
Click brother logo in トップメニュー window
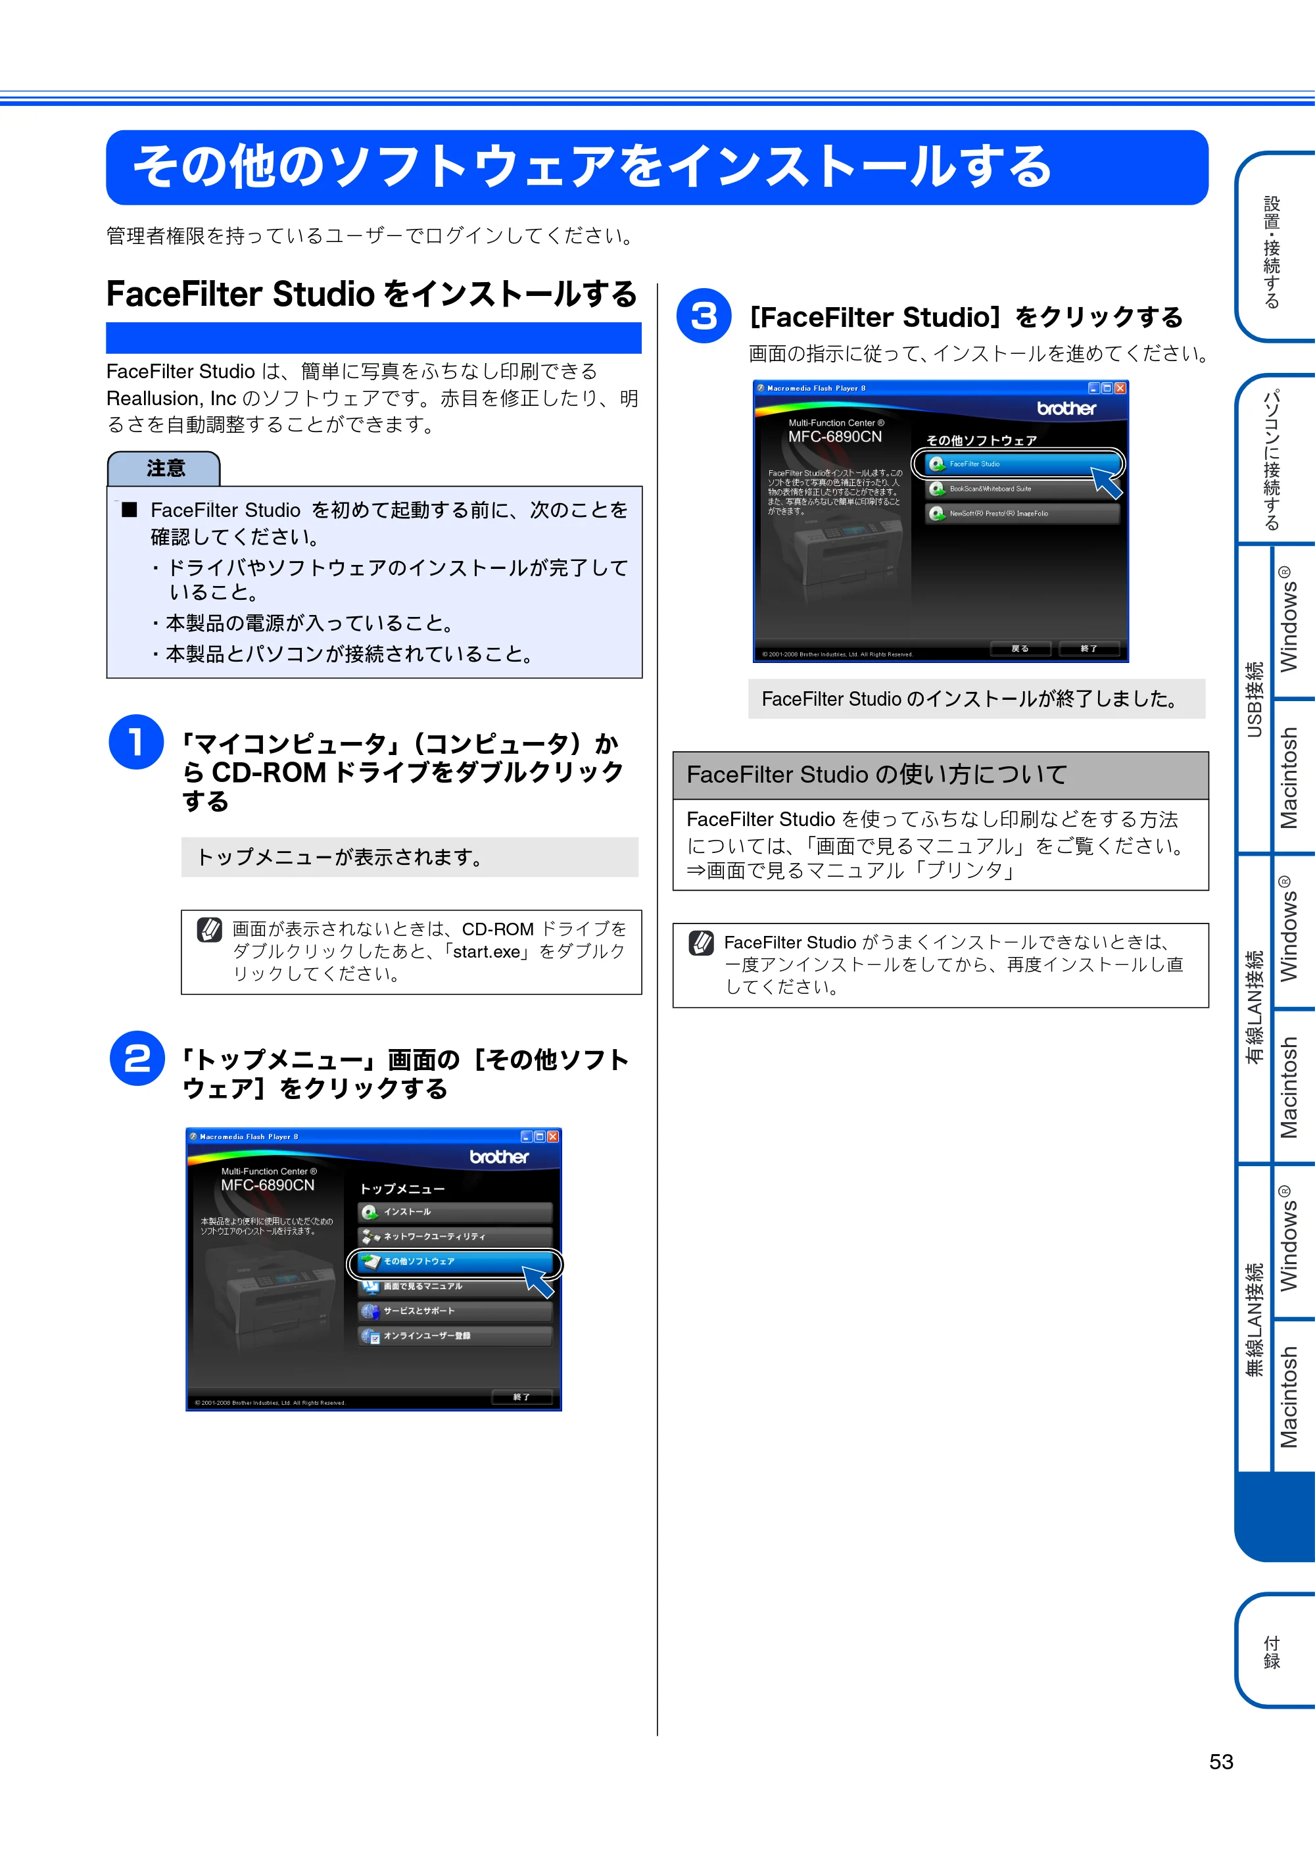(x=500, y=1158)
